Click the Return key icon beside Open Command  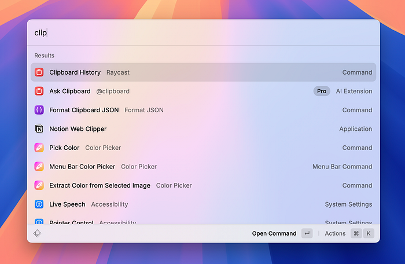tap(307, 233)
